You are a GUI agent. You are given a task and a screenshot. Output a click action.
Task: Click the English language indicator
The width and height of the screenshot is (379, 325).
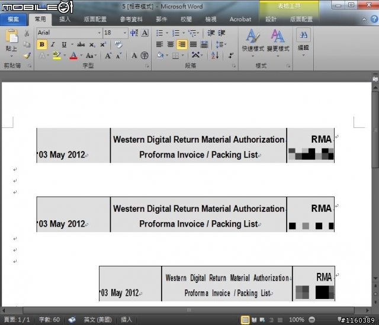(x=98, y=320)
